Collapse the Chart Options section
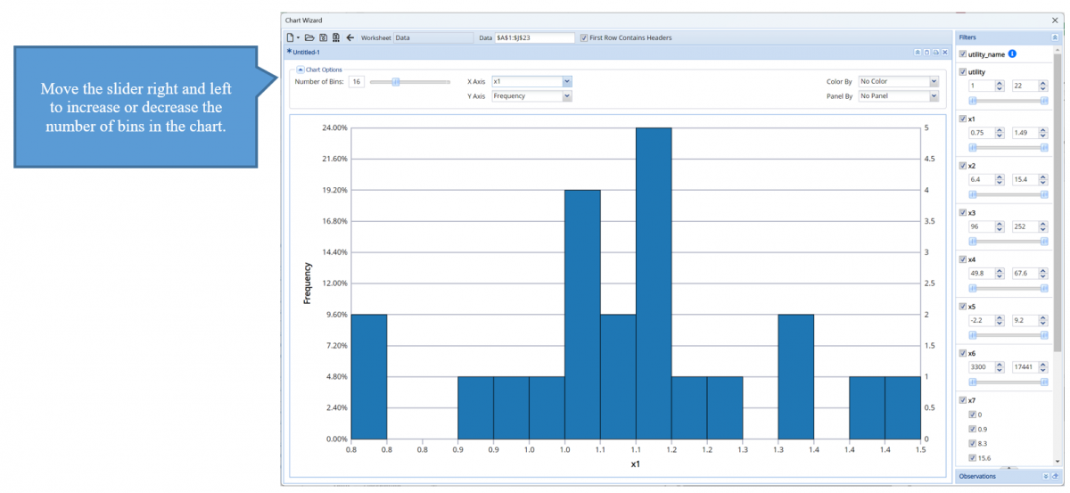This screenshot has height=493, width=1070. (300, 70)
